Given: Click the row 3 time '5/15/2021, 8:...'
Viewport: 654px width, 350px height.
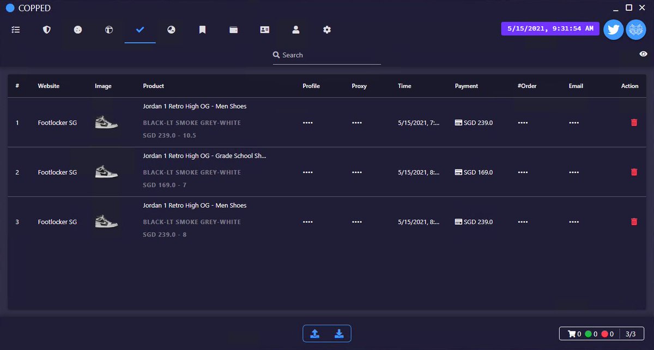Looking at the screenshot, I should click(419, 222).
